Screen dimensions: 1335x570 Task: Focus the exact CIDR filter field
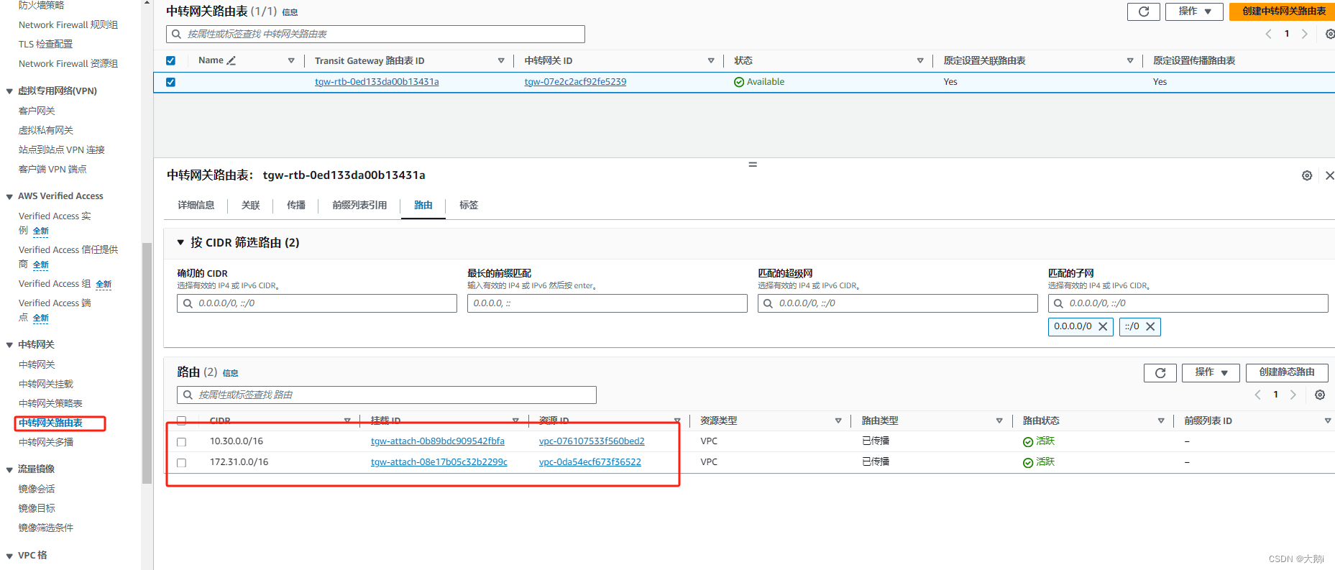coord(317,303)
